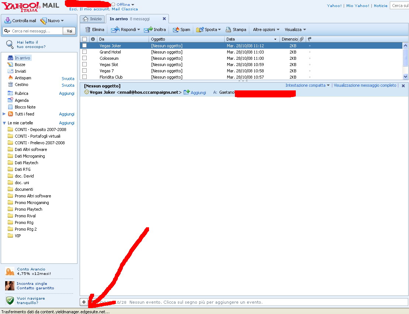Viewport: 409px width, 314px height.
Task: Sort messages by the Oggetto column
Action: [x=187, y=39]
